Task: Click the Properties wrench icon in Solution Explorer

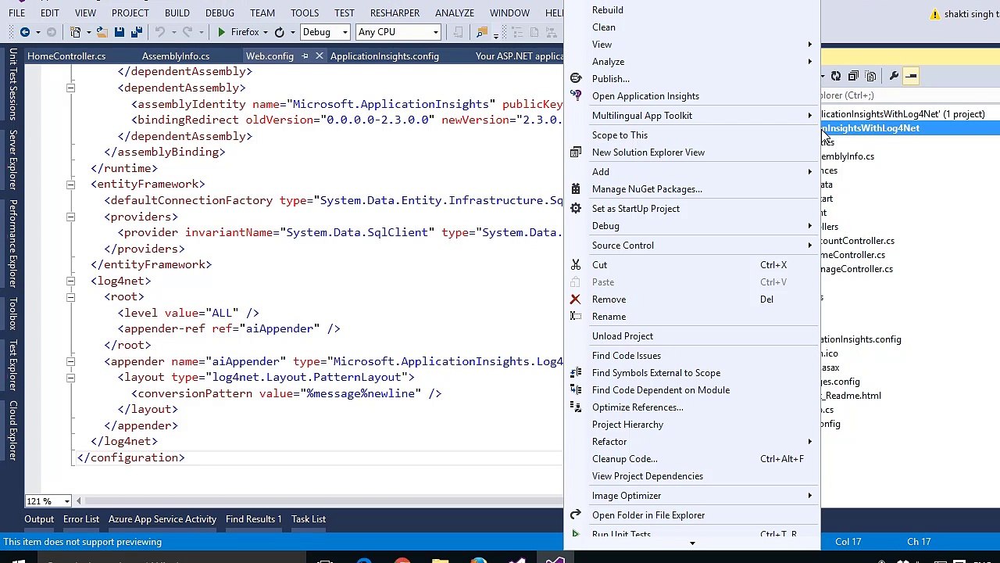Action: coord(894,76)
